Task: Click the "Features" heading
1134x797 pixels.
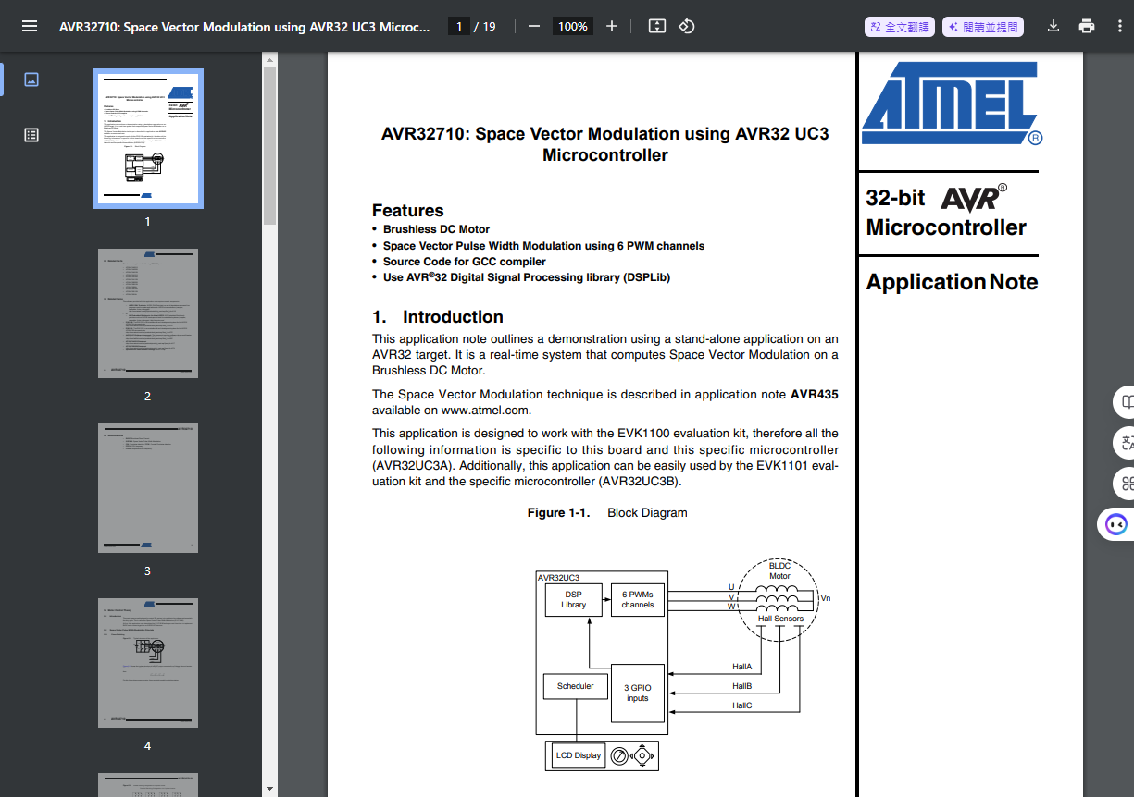Action: (407, 210)
